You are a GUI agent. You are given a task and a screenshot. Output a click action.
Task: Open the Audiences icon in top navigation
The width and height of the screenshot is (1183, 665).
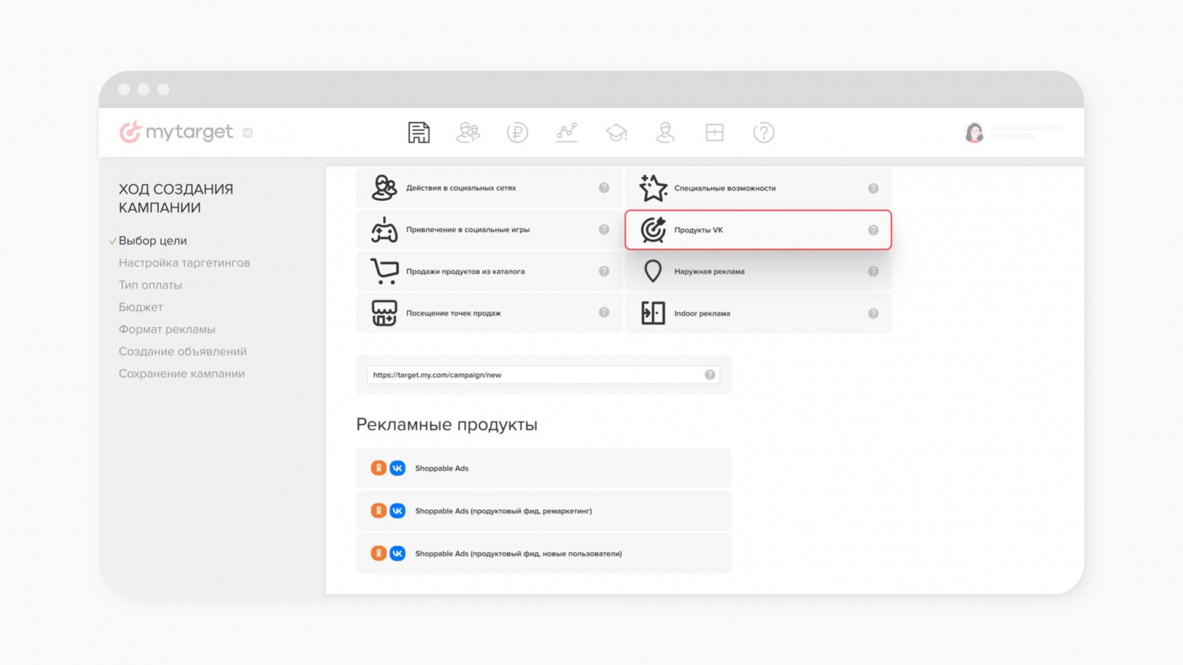(468, 132)
